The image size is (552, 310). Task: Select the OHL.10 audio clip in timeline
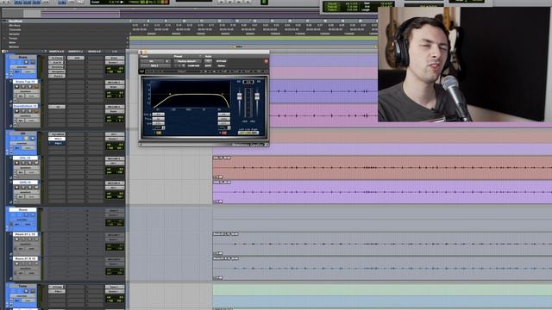coord(382,168)
